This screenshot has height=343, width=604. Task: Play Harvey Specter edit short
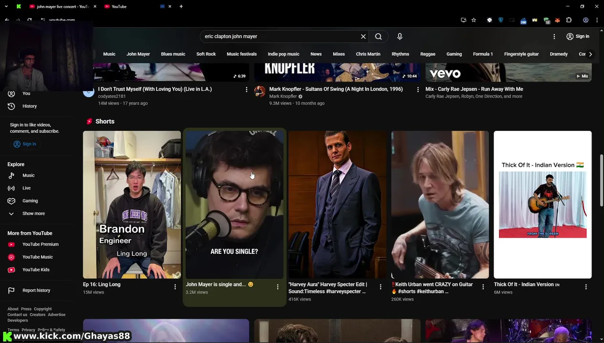(337, 204)
